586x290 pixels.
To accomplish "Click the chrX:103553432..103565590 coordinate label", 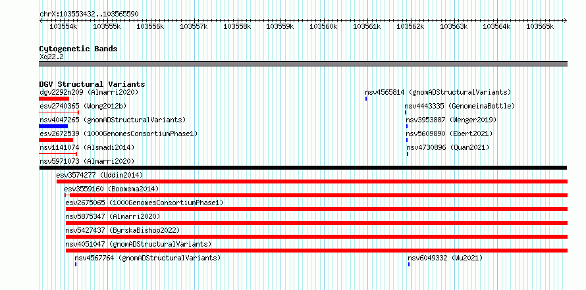I will 89,14.
